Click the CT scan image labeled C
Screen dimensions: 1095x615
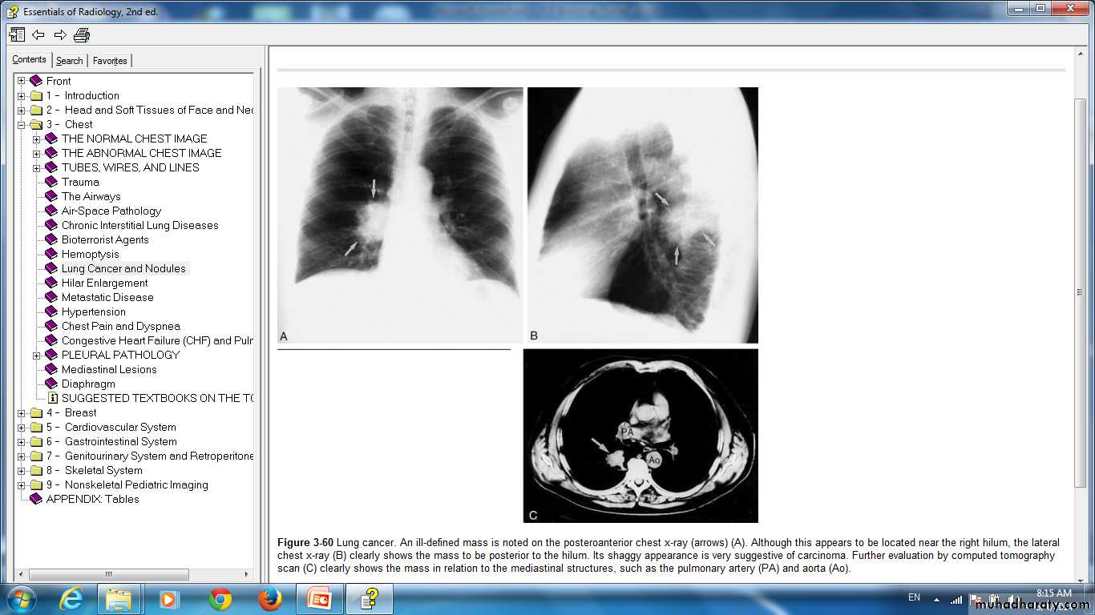[x=640, y=436]
